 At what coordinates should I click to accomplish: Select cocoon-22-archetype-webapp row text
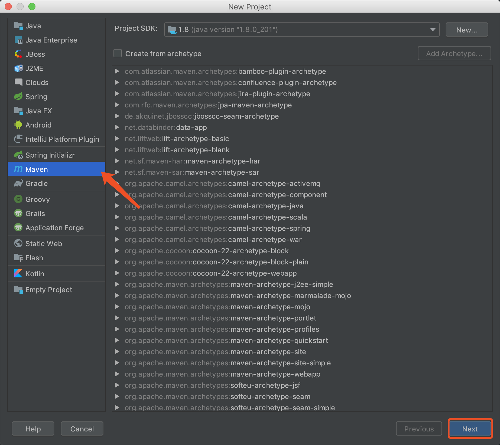pyautogui.click(x=211, y=273)
